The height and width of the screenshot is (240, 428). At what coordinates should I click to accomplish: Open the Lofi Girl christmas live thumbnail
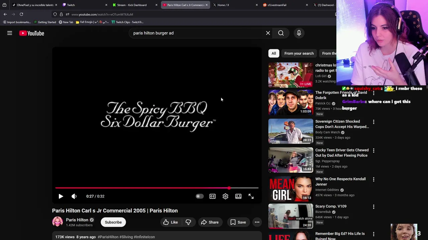[291, 75]
